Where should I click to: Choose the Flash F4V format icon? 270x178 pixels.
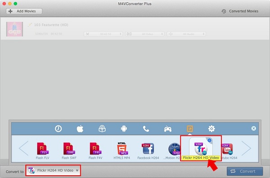[x=95, y=149]
